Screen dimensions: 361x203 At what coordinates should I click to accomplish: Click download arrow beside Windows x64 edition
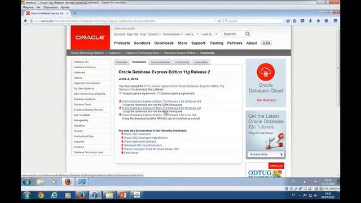(120, 101)
